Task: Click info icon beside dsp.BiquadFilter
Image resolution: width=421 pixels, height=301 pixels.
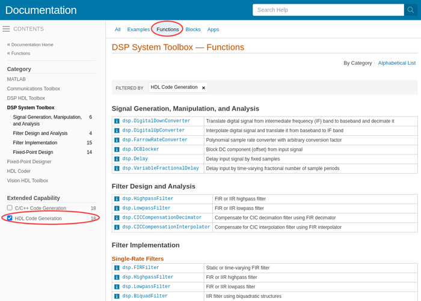Action: pyautogui.click(x=117, y=297)
